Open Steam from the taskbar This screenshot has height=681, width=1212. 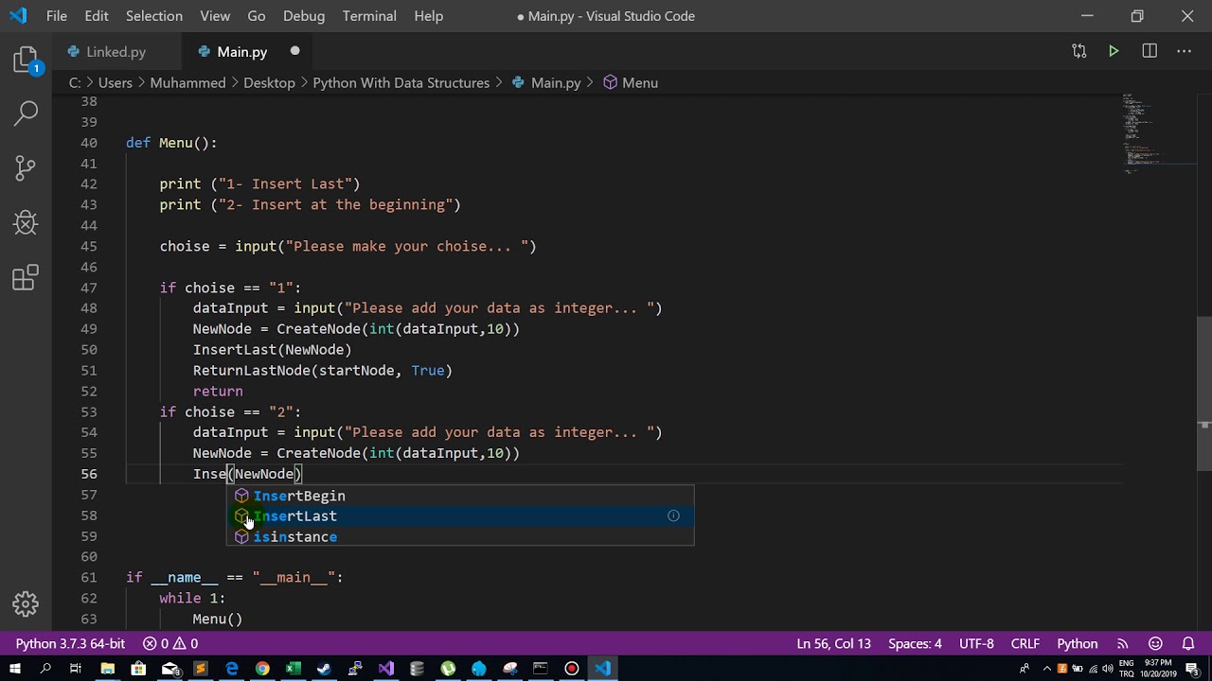[324, 669]
